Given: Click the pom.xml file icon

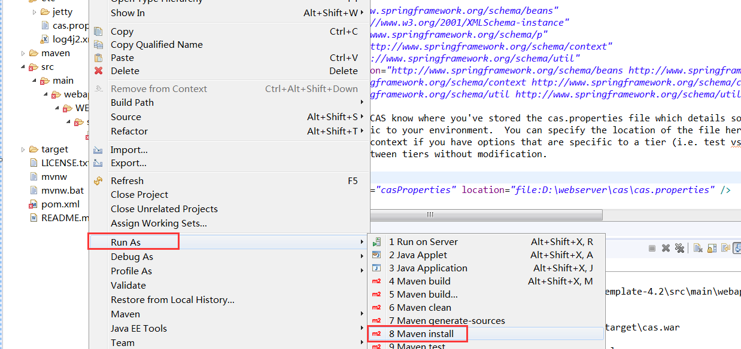Looking at the screenshot, I should tap(34, 204).
